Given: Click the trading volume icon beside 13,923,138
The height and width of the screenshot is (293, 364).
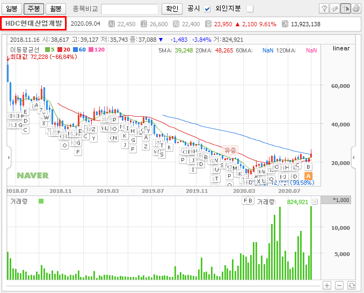Looking at the screenshot, I should coord(285,24).
